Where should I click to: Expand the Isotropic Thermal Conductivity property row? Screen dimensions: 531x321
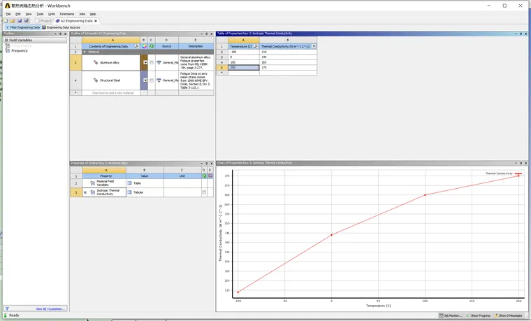click(85, 192)
